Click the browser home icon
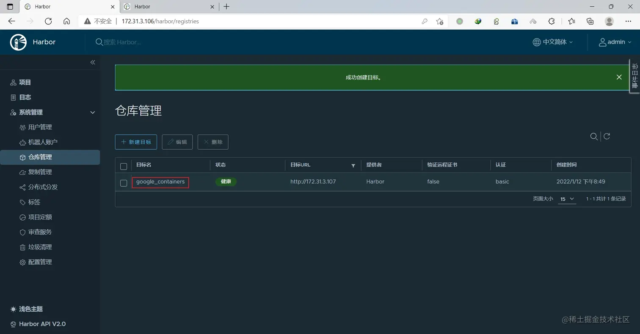 pos(66,21)
